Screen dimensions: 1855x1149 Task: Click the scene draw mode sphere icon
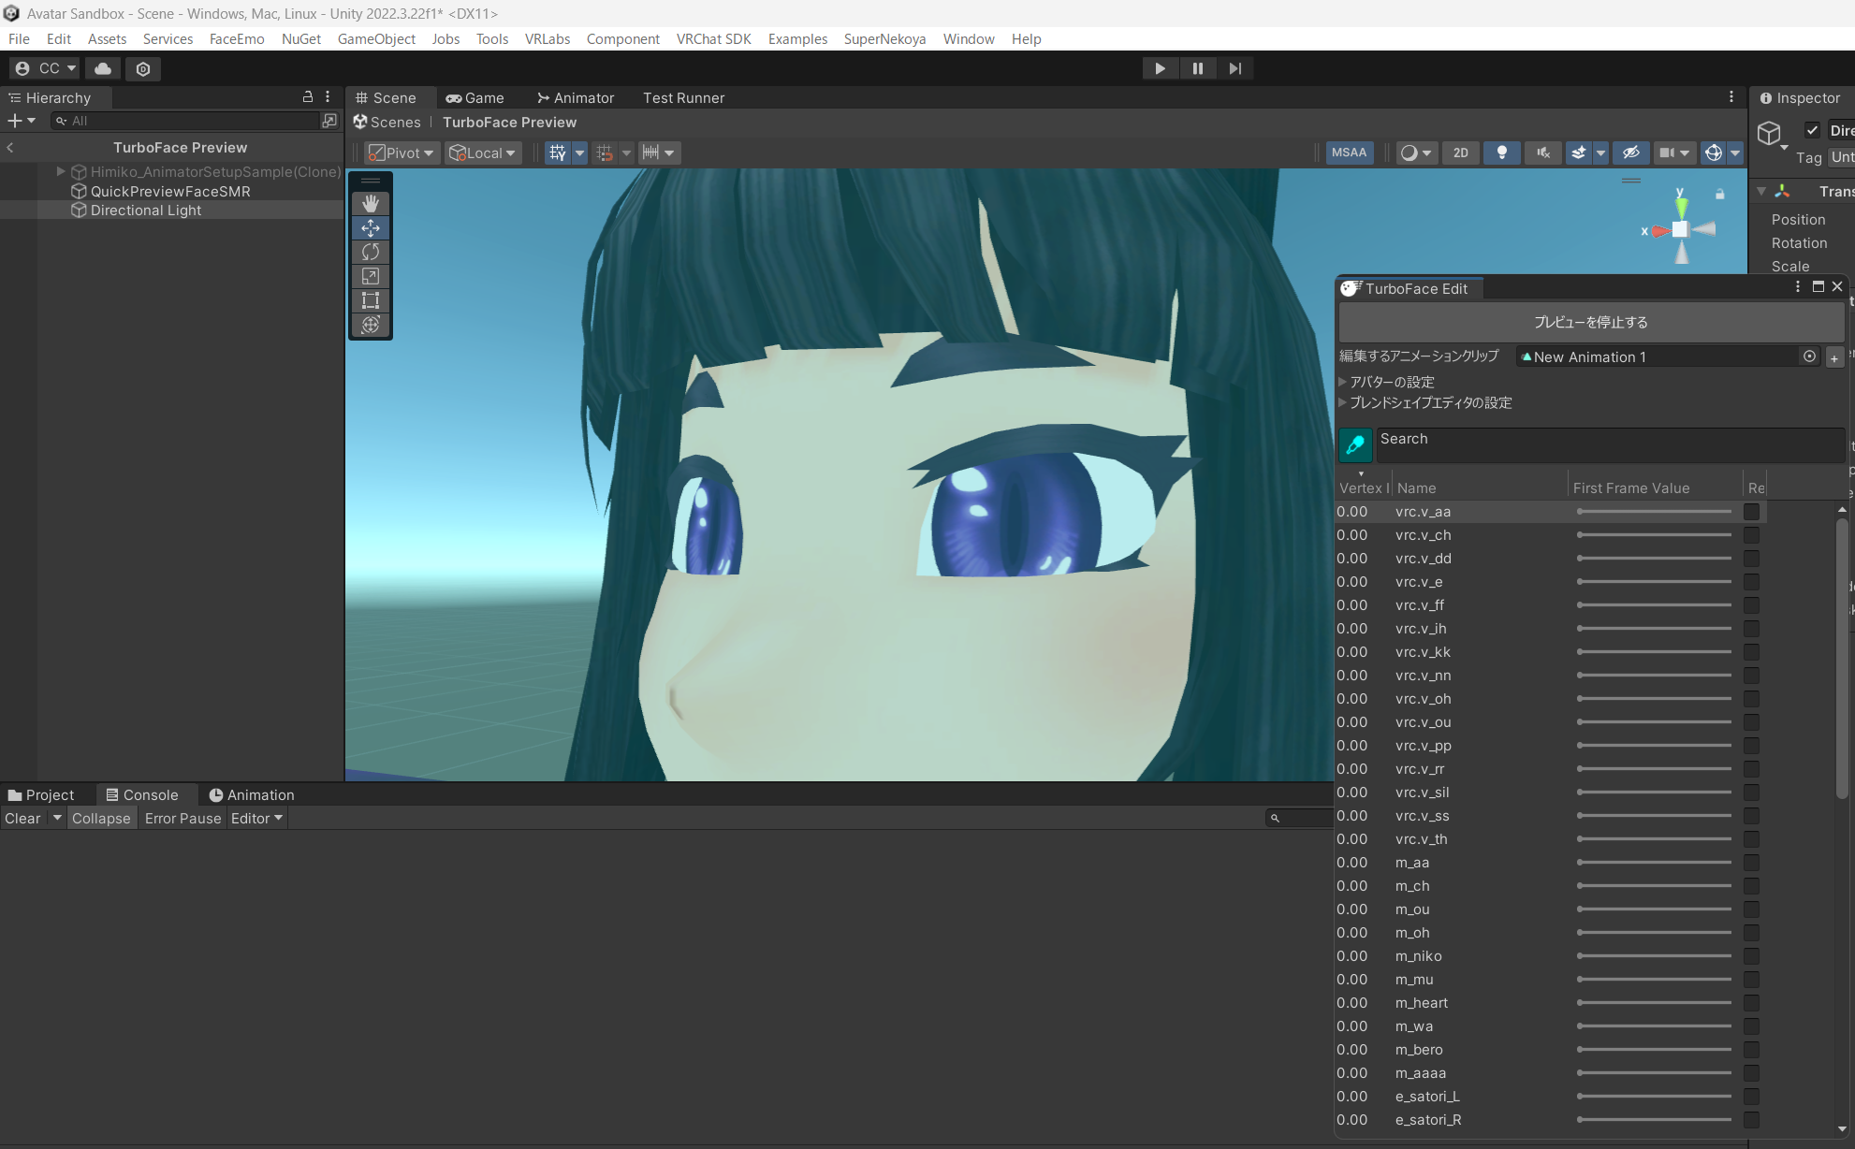click(1409, 153)
